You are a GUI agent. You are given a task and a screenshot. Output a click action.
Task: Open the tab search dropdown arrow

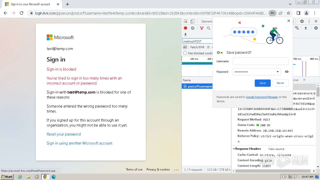(x=290, y=4)
